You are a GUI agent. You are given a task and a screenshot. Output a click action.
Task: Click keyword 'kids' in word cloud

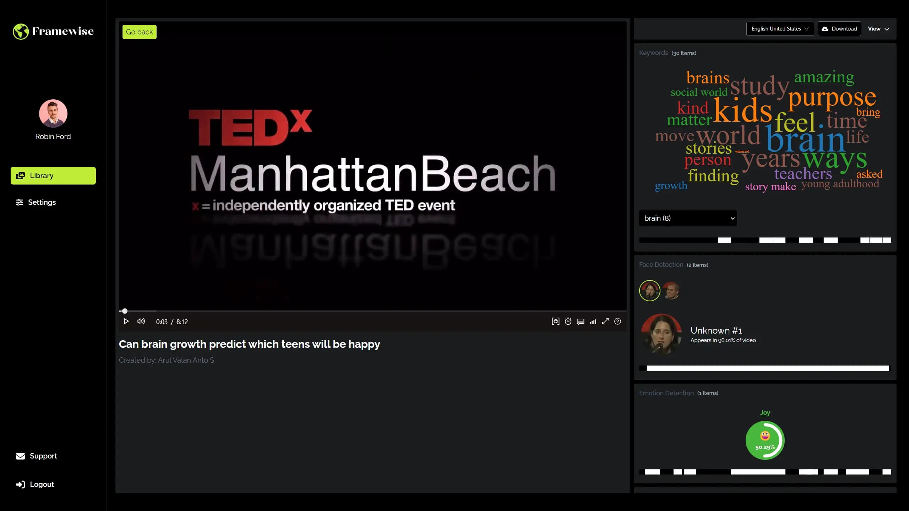[x=742, y=110]
